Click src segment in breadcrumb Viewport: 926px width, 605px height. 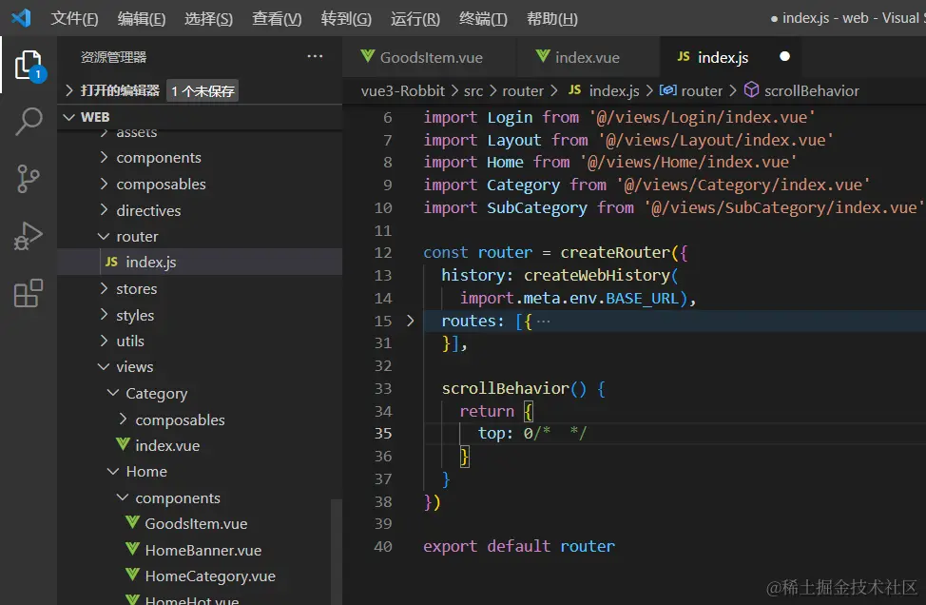[x=473, y=90]
